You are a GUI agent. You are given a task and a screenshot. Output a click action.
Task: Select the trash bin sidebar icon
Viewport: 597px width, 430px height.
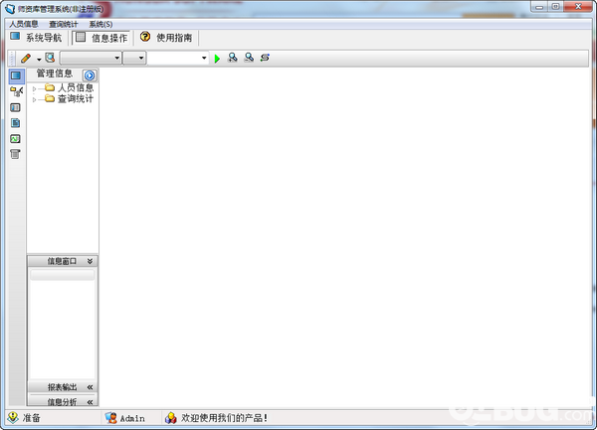[15, 154]
